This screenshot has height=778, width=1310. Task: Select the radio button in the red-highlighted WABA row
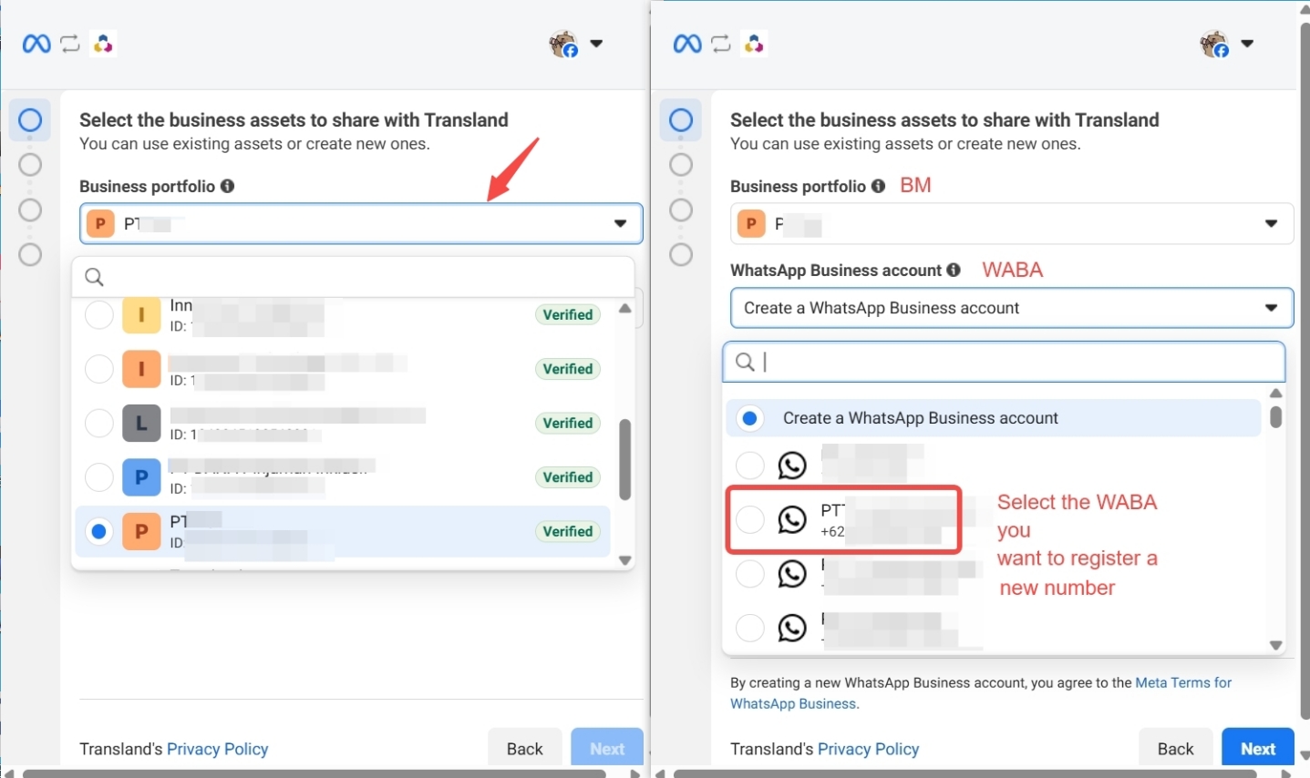tap(749, 519)
